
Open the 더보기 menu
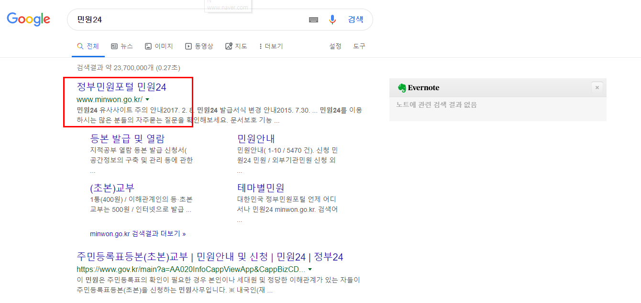click(x=271, y=46)
